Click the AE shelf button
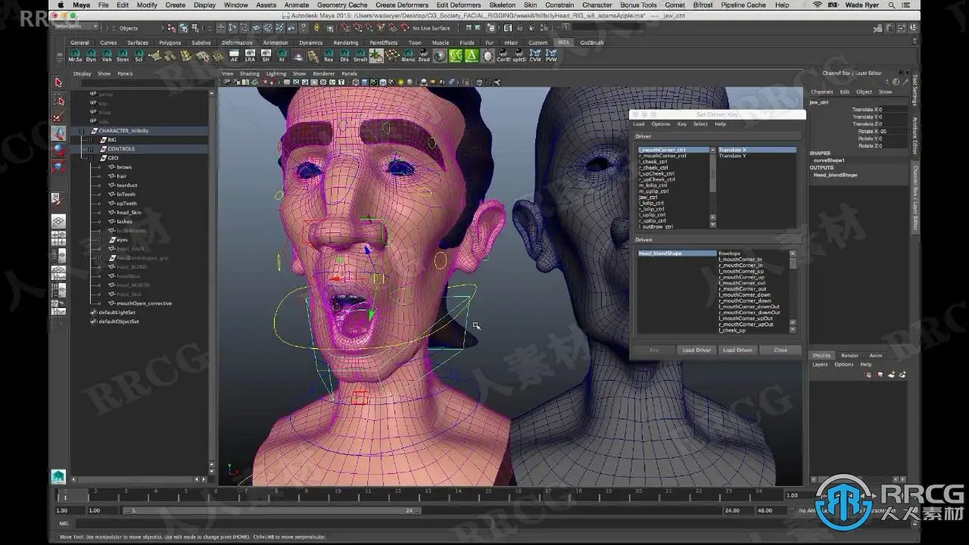The width and height of the screenshot is (969, 545). pyautogui.click(x=234, y=55)
